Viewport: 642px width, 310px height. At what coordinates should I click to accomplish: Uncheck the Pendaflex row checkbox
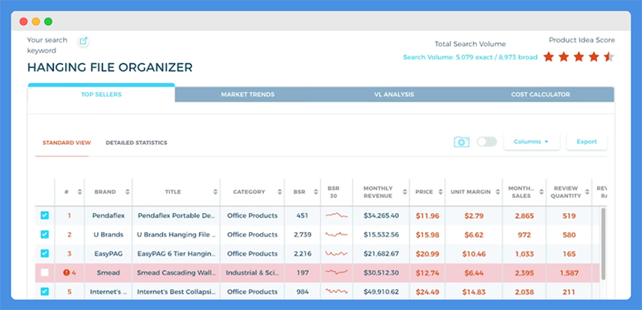coord(45,215)
